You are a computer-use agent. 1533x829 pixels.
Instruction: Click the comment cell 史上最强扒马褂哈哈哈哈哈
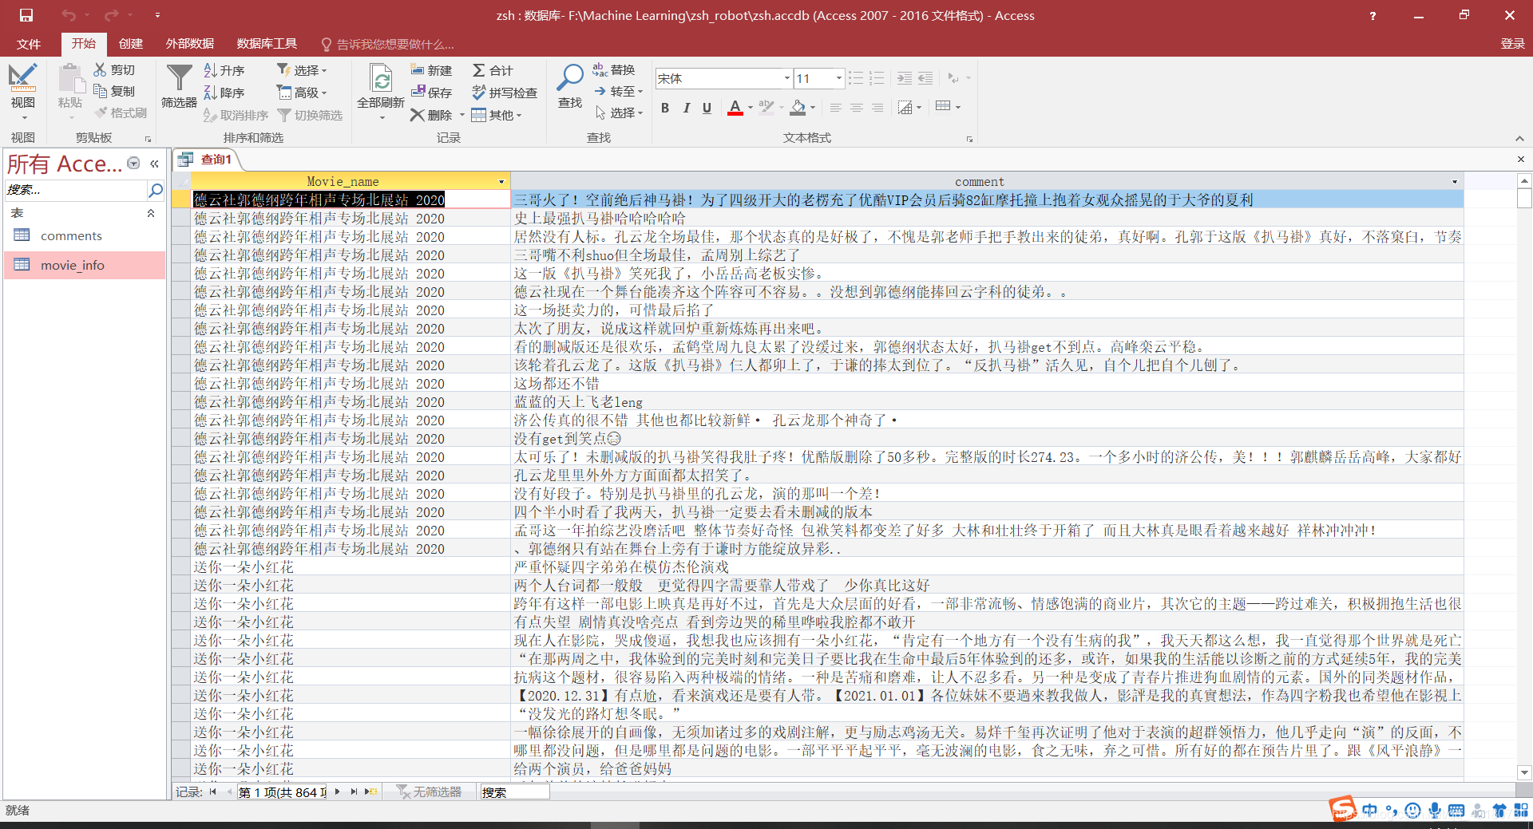click(x=987, y=219)
